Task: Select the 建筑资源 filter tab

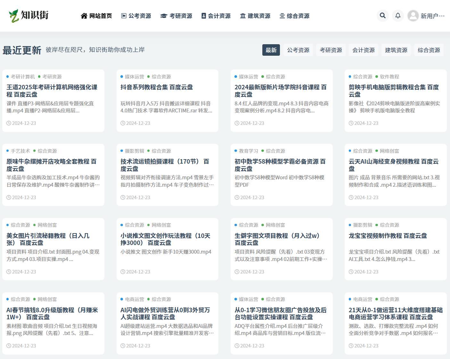Action: [x=396, y=50]
